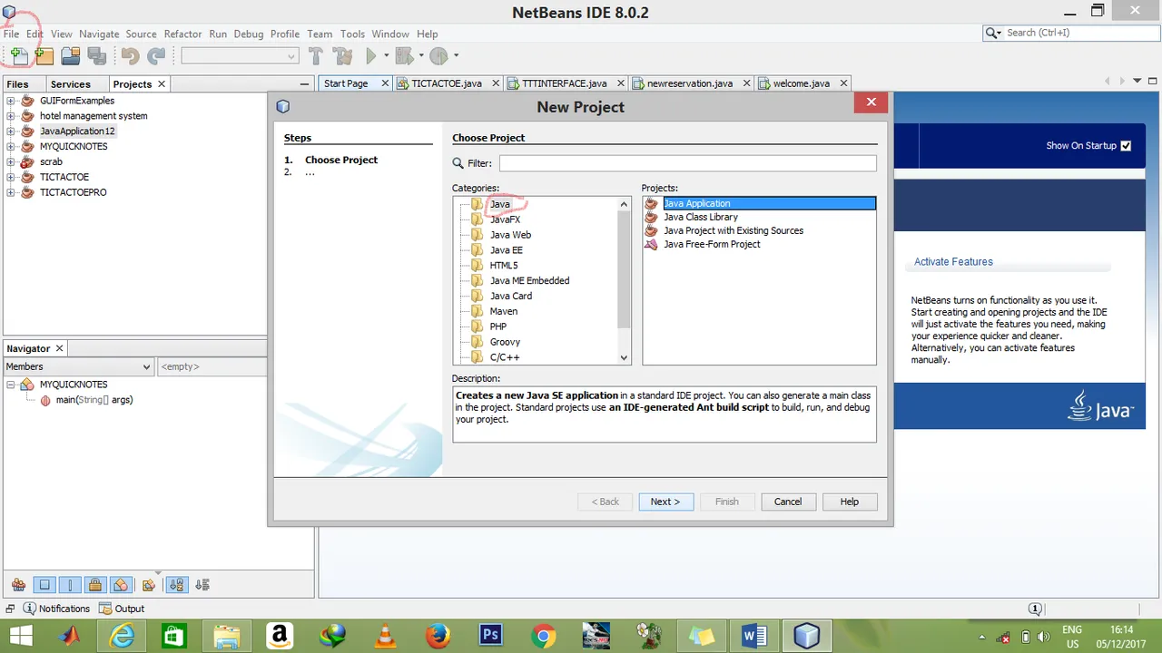The height and width of the screenshot is (653, 1162).
Task: Select main(String[] args) in Navigator
Action: 94,400
